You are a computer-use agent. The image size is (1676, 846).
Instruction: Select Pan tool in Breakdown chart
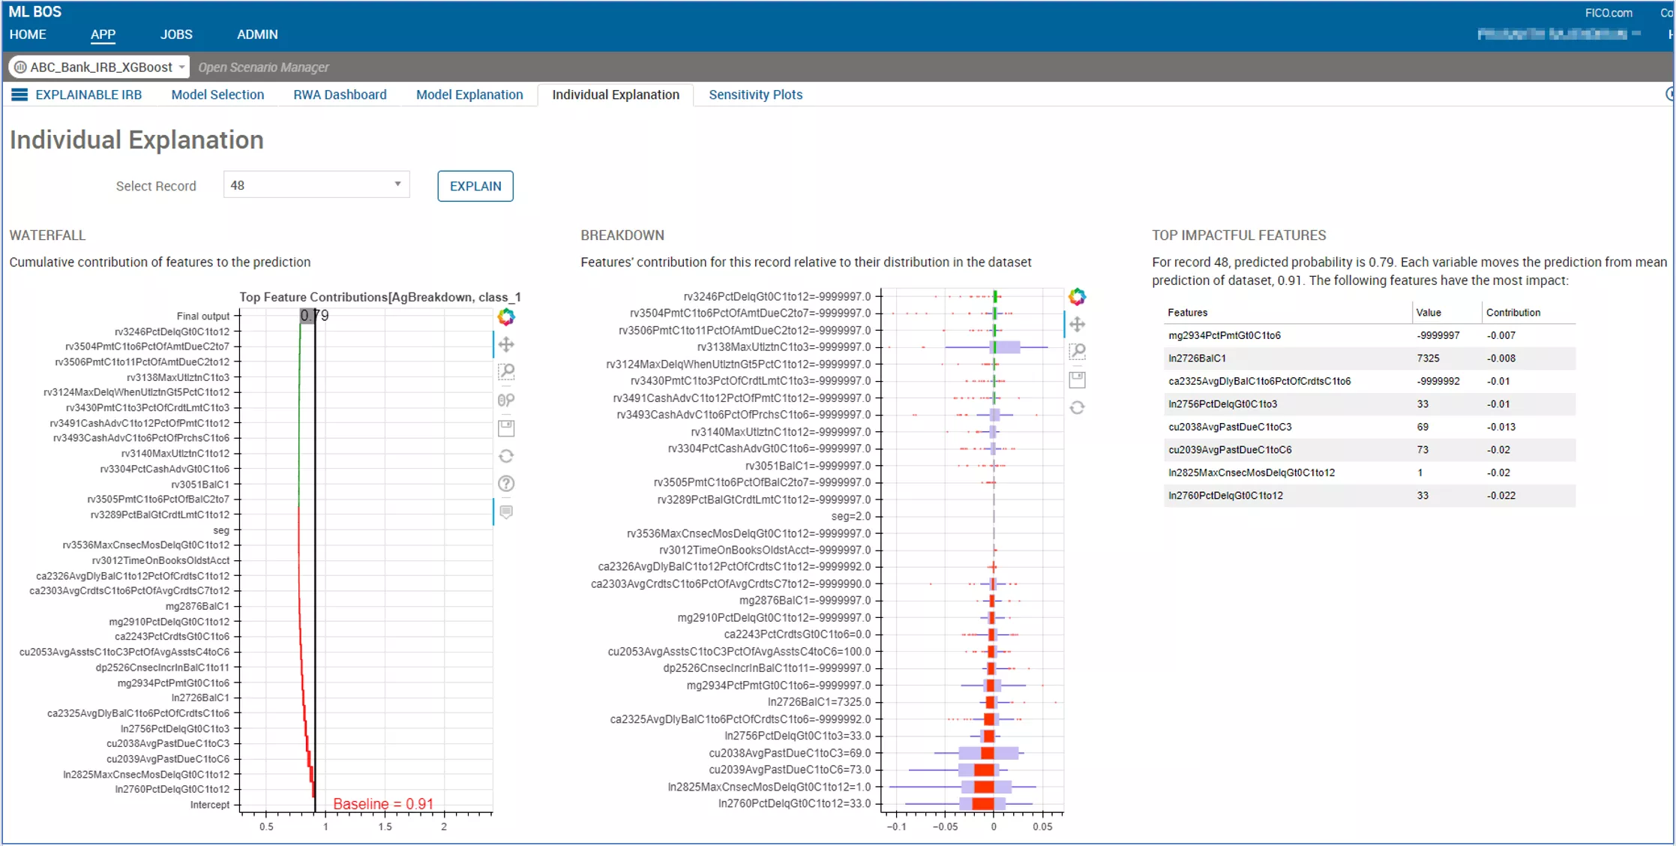[x=1077, y=325]
